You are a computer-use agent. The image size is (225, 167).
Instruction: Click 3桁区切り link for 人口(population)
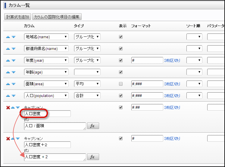click(172, 96)
